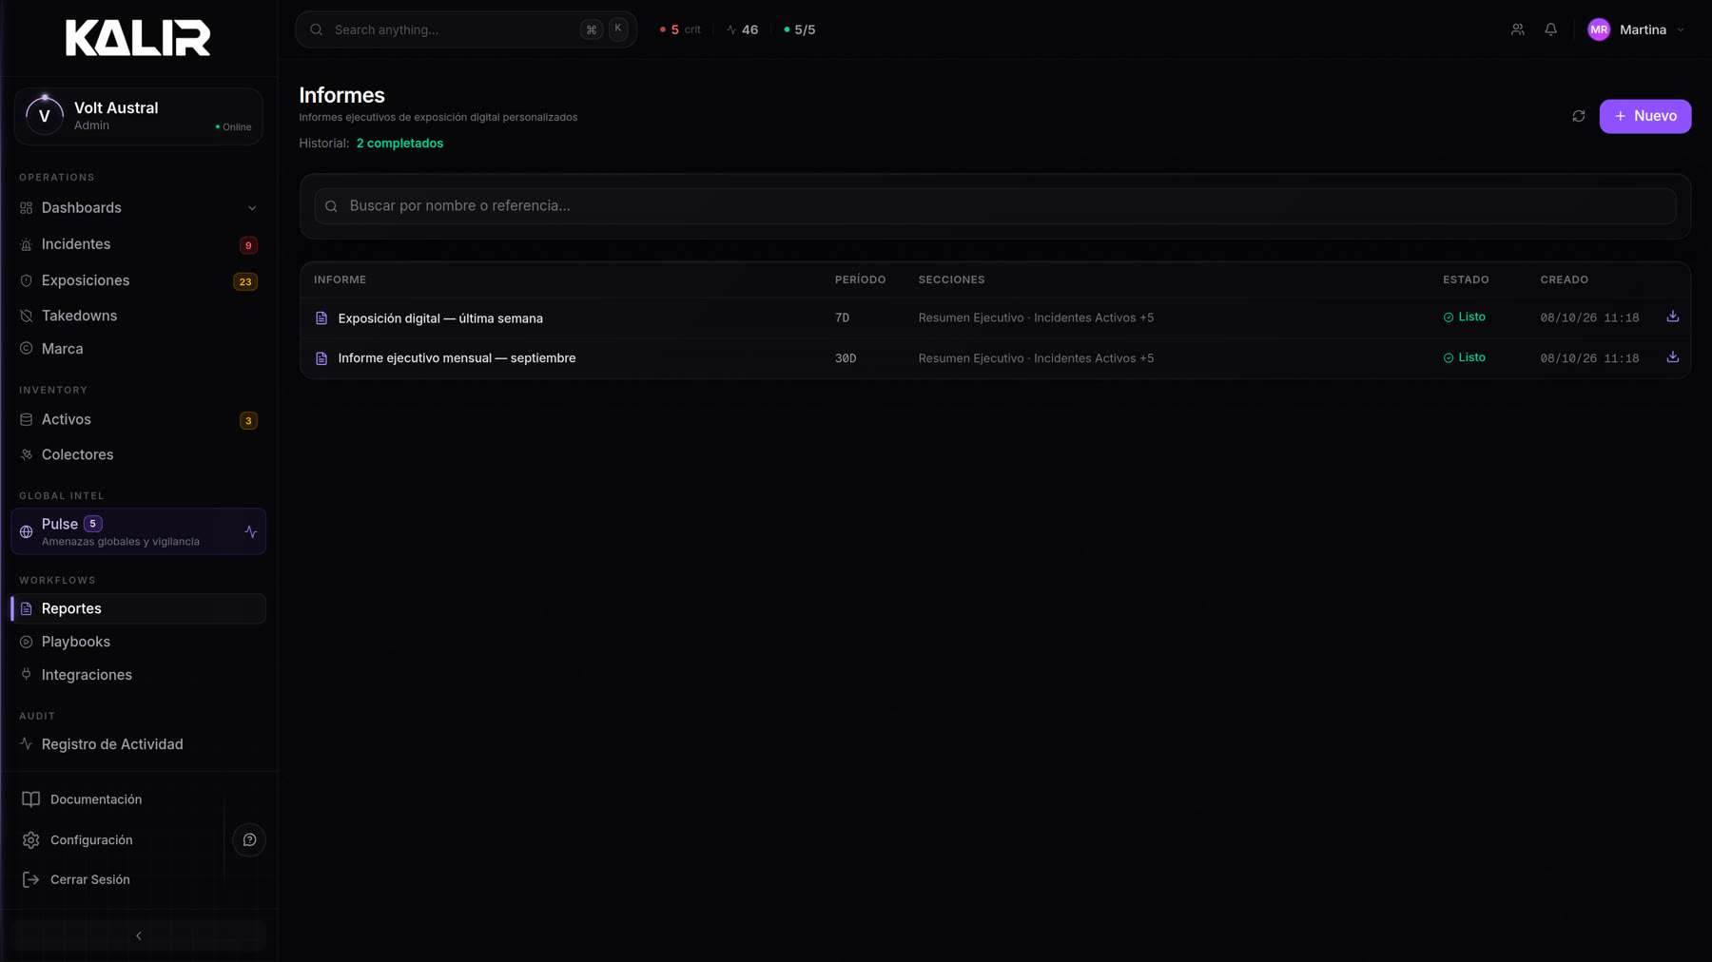
Task: Open the notifications bell
Action: coord(1550,29)
